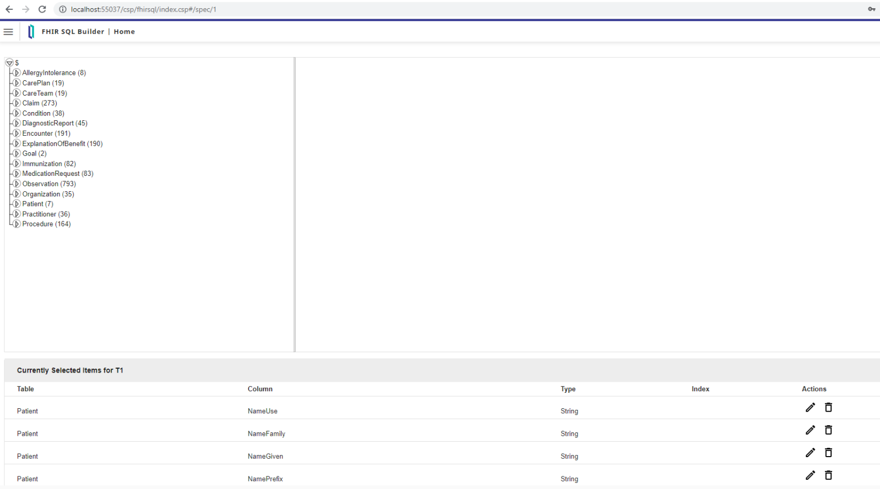Edit the NameGiven column entry
The image size is (880, 489).
coord(810,453)
